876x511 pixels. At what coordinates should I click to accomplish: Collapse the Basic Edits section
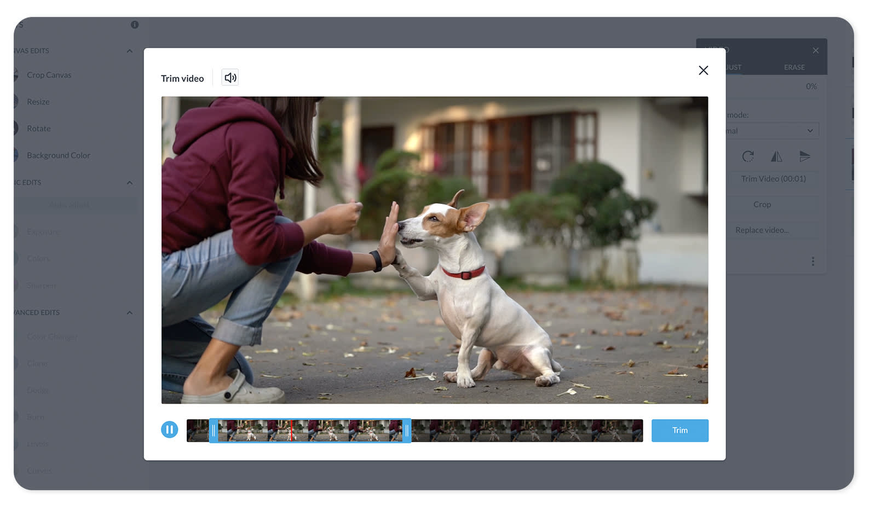pyautogui.click(x=130, y=183)
